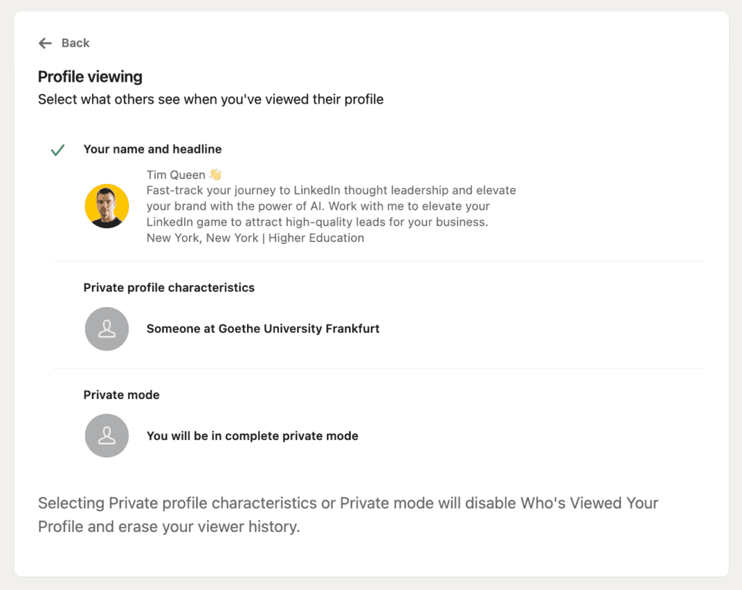Screen dimensions: 742x590
Task: Click the "Higher Education" industry text
Action: [x=316, y=237]
